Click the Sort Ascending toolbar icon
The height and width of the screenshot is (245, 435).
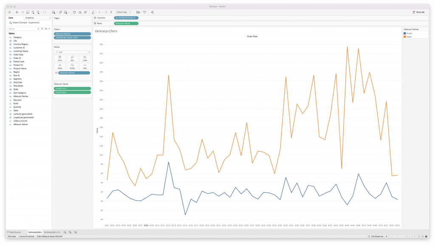pyautogui.click(x=80, y=12)
